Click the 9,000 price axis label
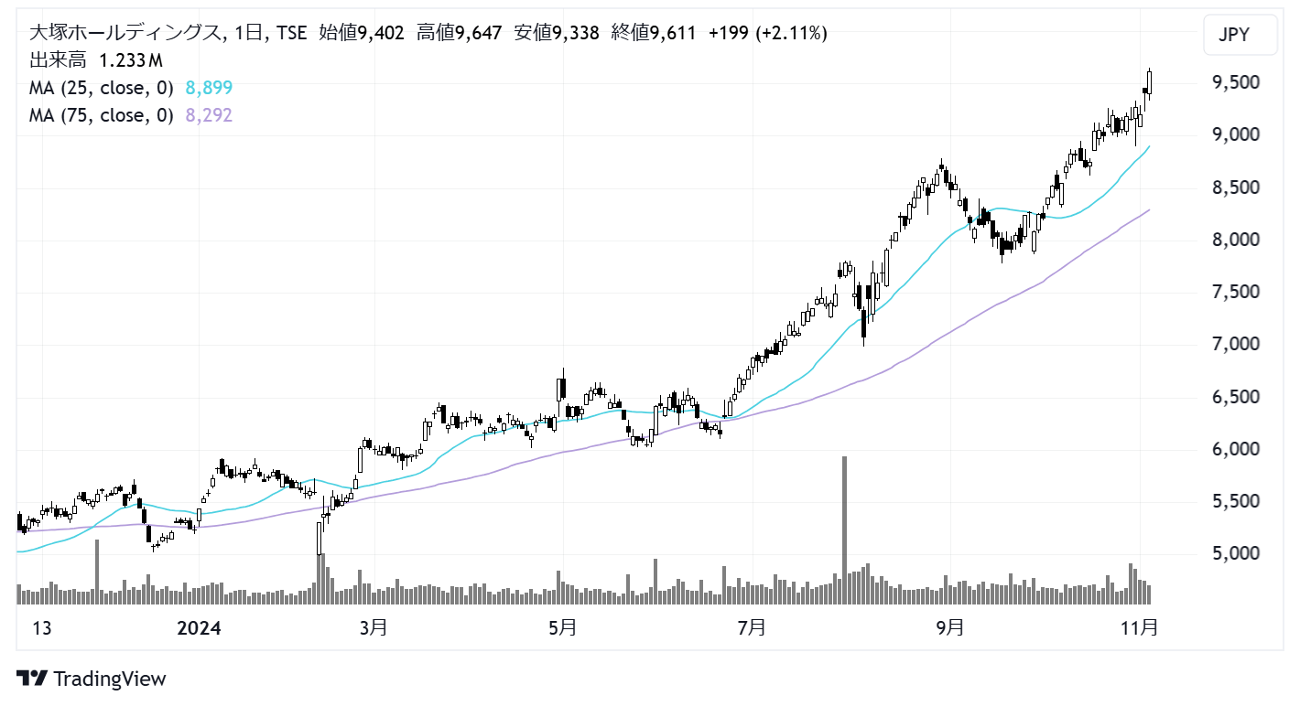Screen dimensions: 1300x706 pos(1236,134)
